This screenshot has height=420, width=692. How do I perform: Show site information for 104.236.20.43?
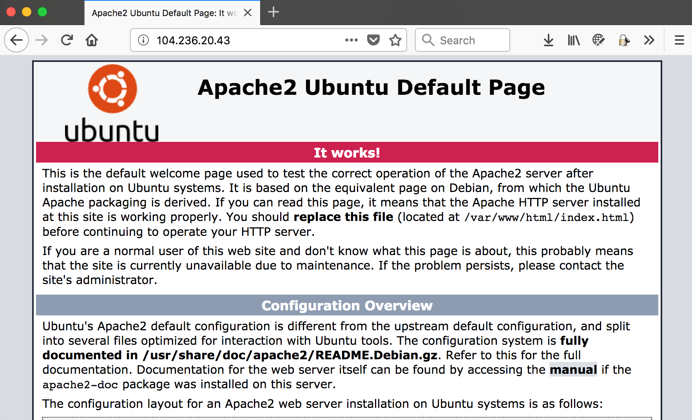pyautogui.click(x=143, y=40)
